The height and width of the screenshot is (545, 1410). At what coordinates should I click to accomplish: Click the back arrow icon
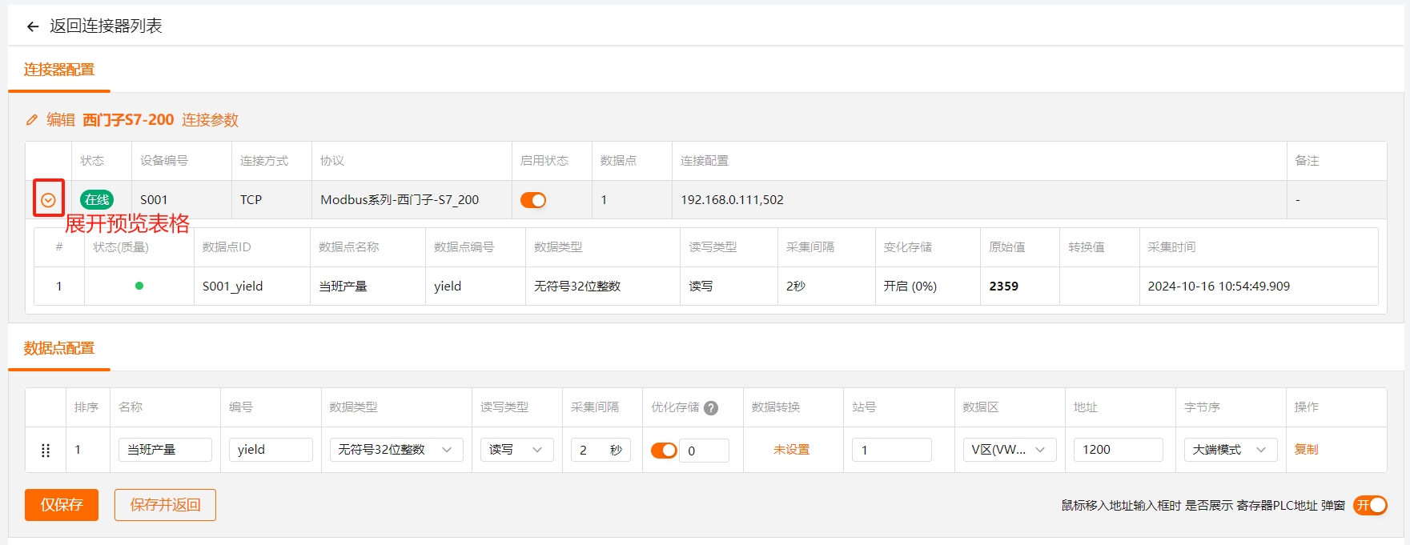(x=33, y=26)
